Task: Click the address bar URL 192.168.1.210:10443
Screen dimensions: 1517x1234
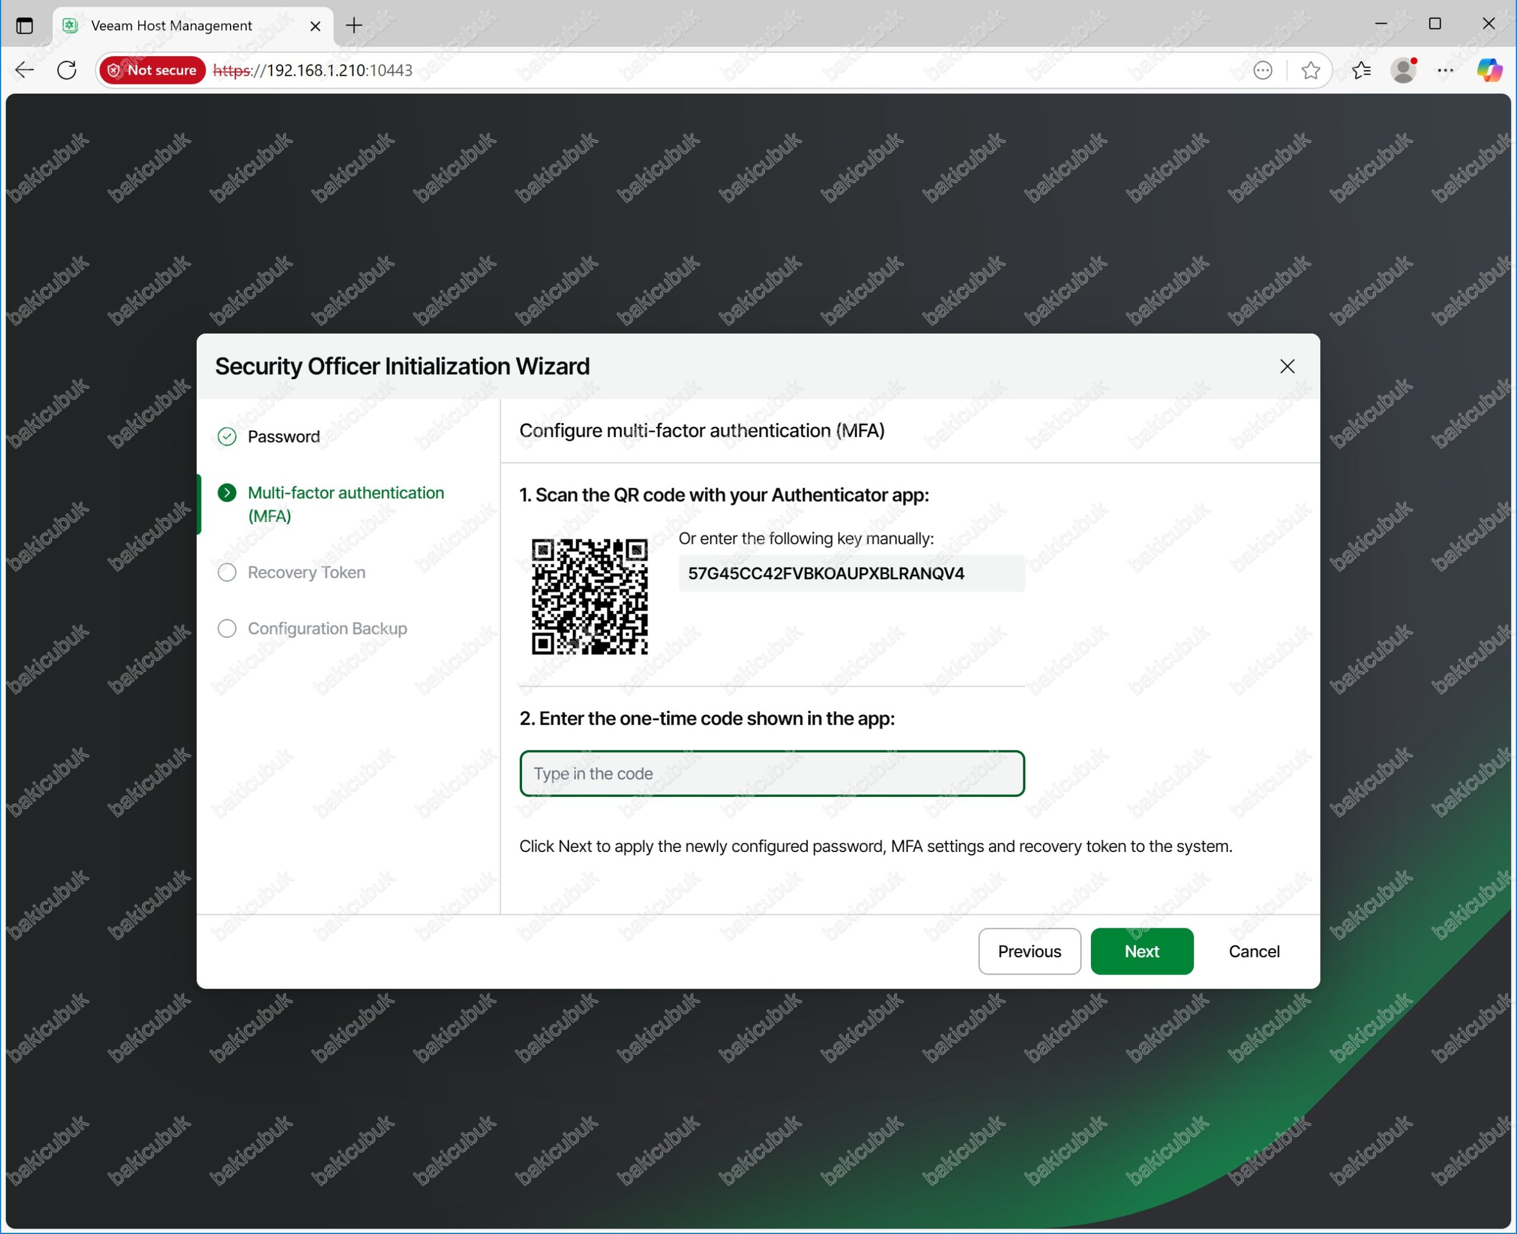Action: click(x=313, y=70)
